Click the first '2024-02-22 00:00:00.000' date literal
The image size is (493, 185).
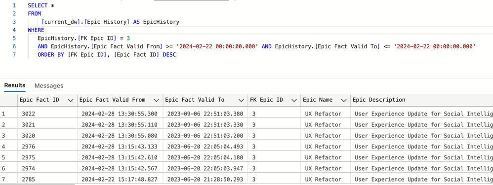tap(217, 46)
